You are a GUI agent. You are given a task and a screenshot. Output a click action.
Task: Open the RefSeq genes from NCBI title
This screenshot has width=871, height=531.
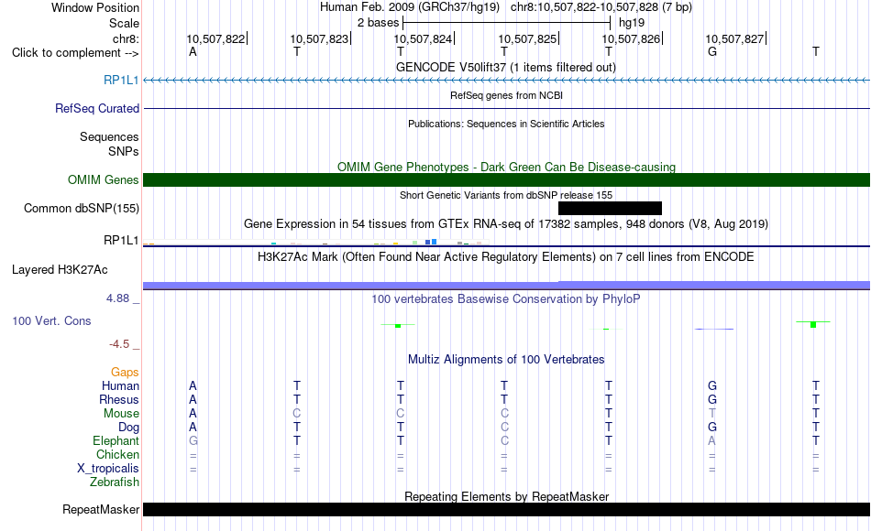tap(507, 95)
